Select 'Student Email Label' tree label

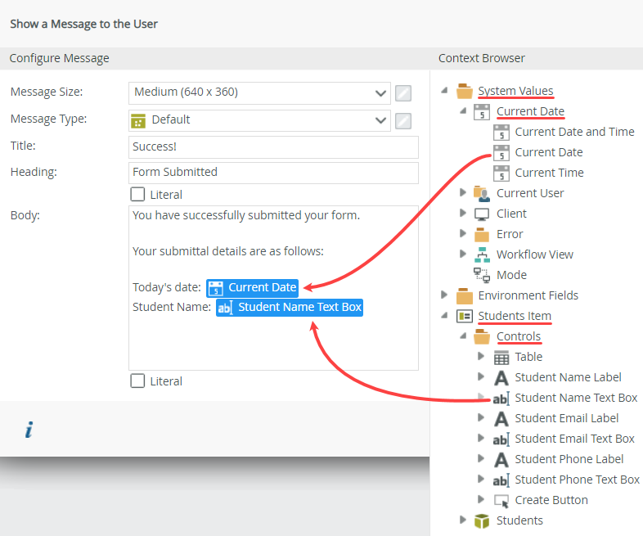click(x=567, y=418)
